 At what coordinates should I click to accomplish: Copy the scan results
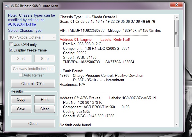(x=21, y=99)
